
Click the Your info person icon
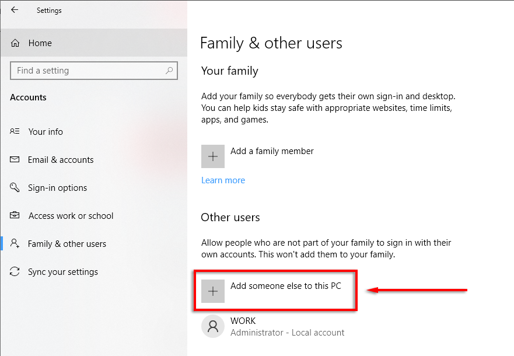(15, 132)
